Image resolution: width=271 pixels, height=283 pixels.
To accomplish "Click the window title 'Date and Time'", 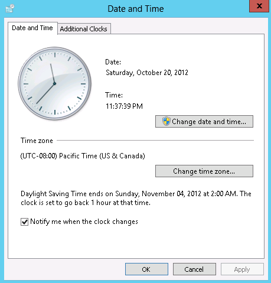I will [x=136, y=9].
